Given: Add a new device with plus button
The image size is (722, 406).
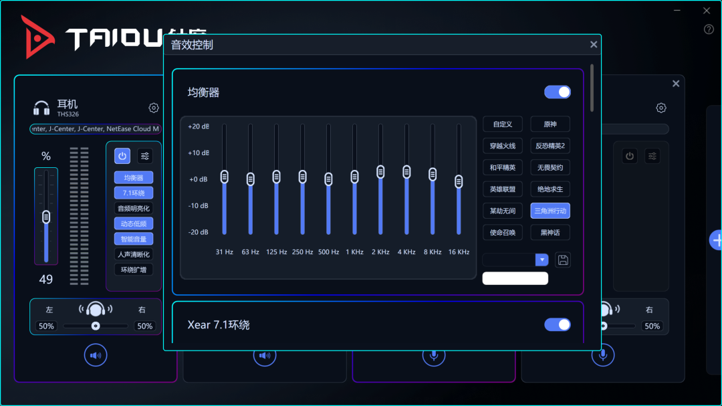Looking at the screenshot, I should 716,240.
